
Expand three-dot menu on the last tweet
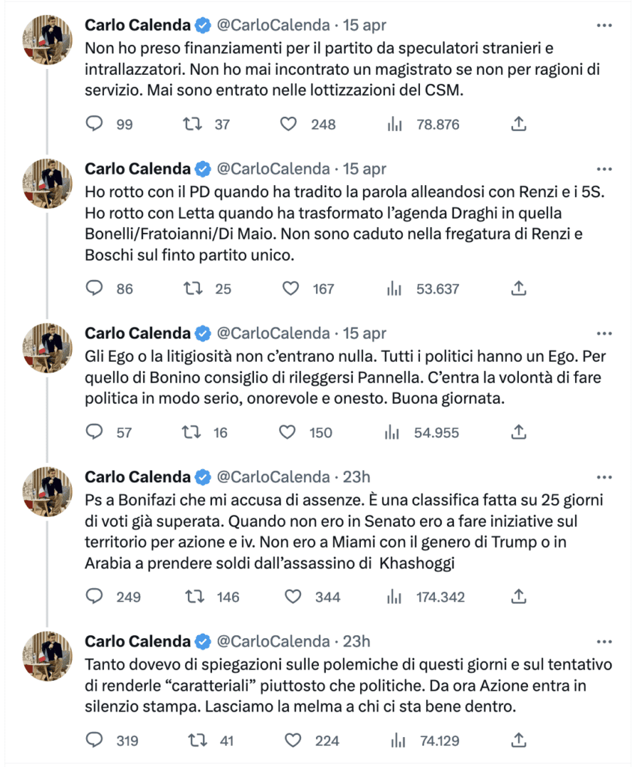[604, 642]
